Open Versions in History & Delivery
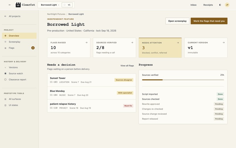This screenshot has height=148, width=236. (x=19, y=67)
